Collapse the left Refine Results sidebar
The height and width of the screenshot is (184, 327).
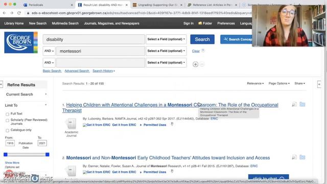coord(1,84)
